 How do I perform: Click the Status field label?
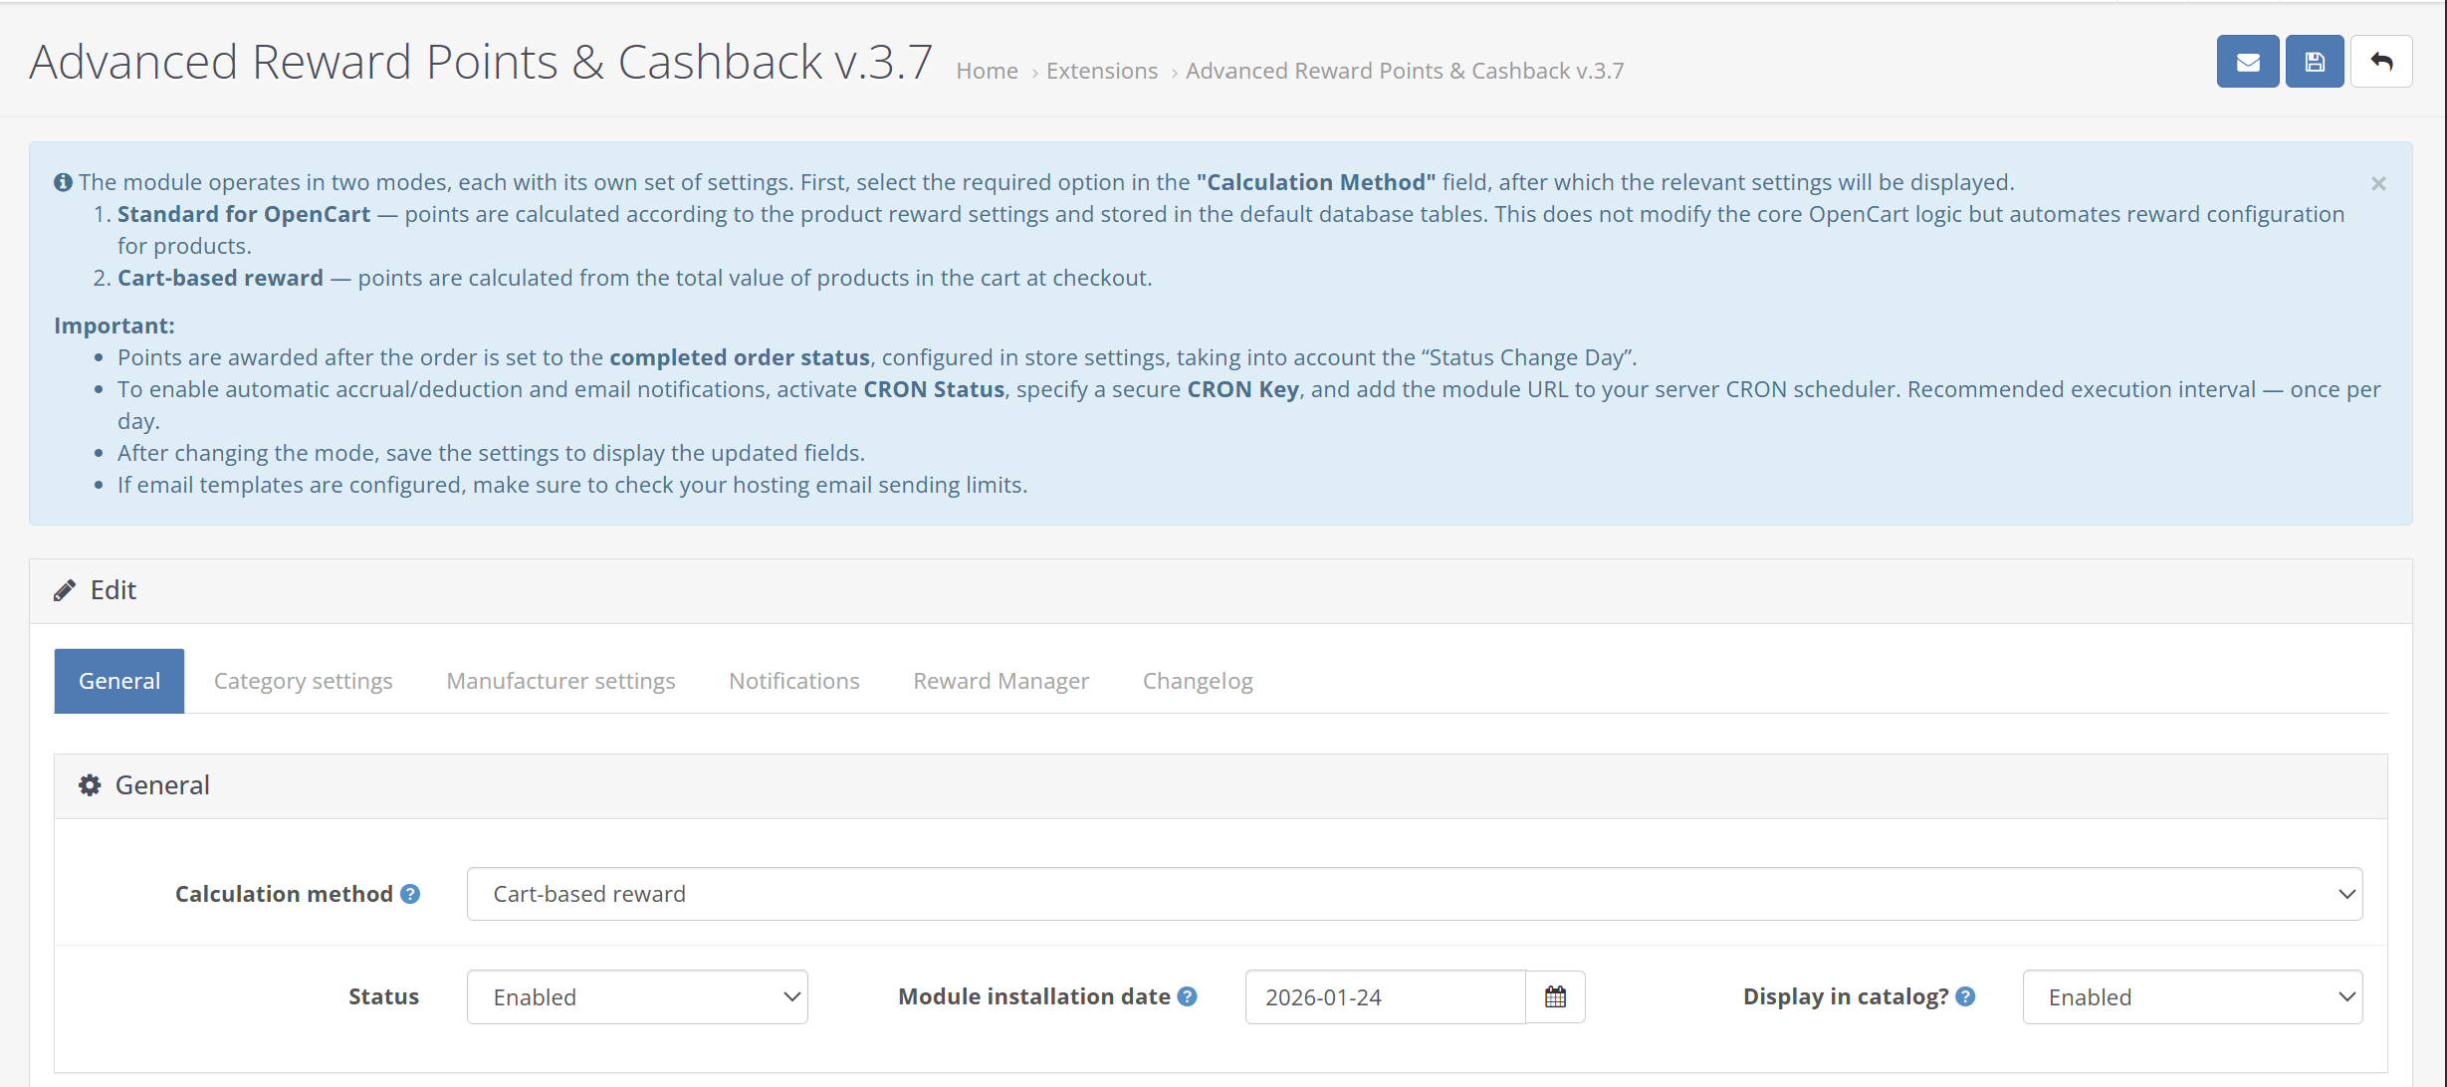pos(383,996)
